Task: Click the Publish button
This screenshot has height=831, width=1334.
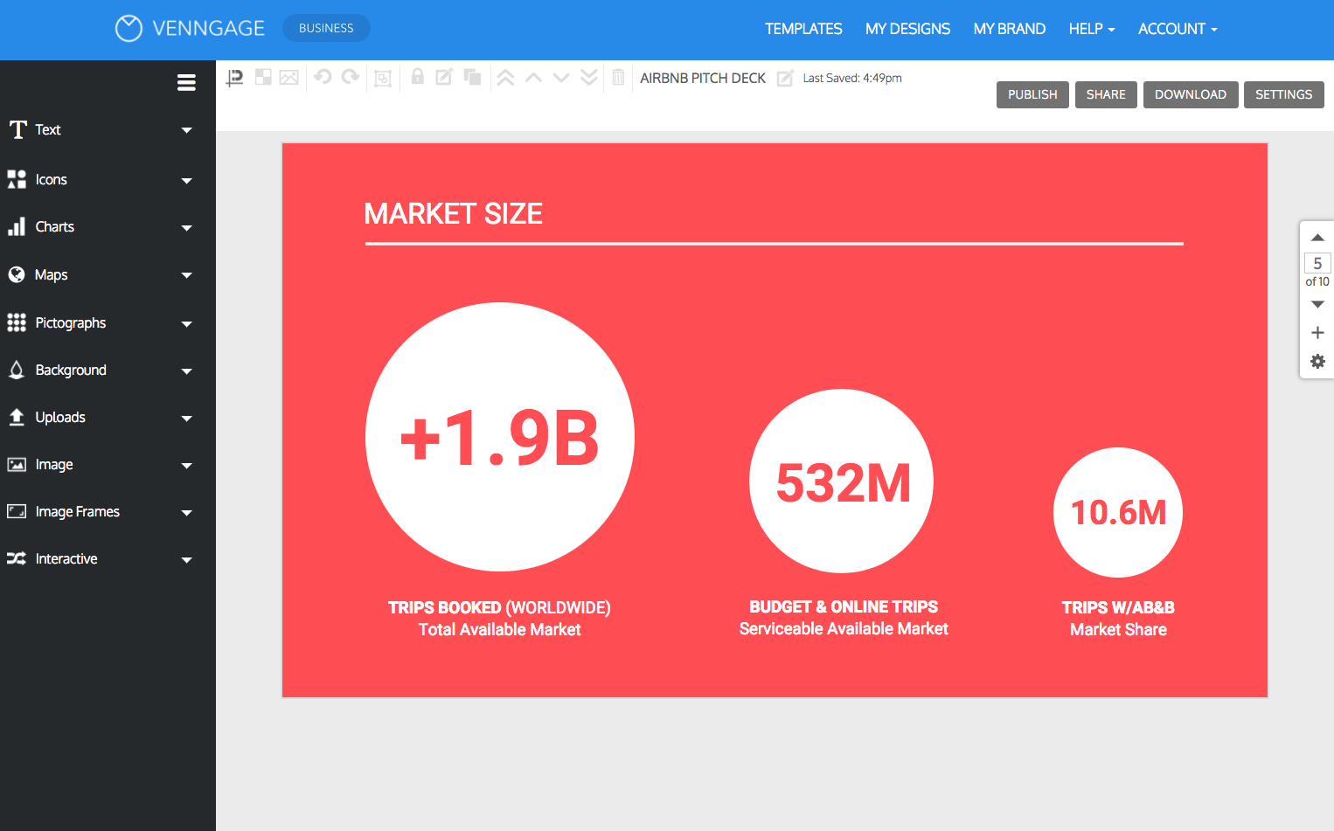Action: pyautogui.click(x=1032, y=94)
